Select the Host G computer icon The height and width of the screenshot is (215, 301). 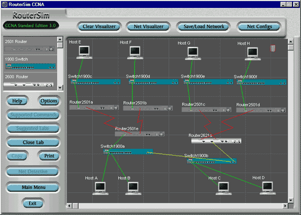(x=193, y=54)
